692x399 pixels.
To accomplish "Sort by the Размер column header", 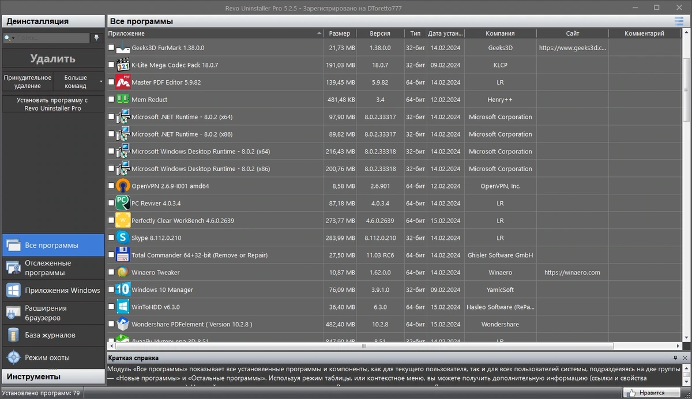I will point(340,33).
